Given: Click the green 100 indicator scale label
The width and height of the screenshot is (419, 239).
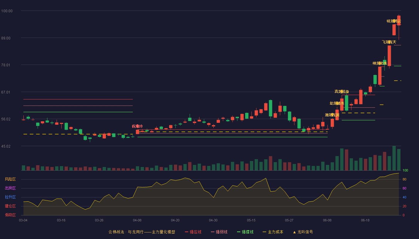Looking at the screenshot, I should point(405,171).
